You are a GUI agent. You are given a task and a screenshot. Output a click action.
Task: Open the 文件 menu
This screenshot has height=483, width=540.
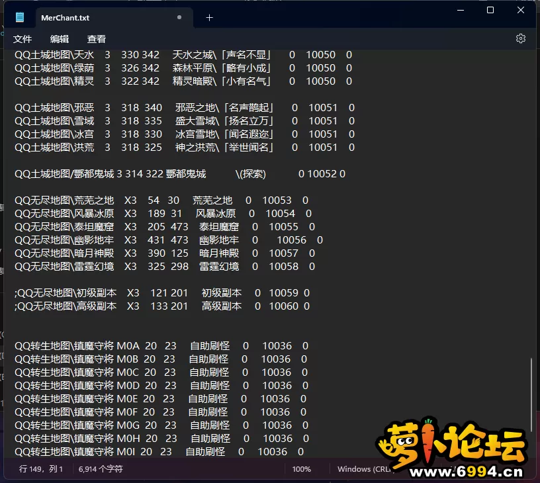click(x=22, y=39)
